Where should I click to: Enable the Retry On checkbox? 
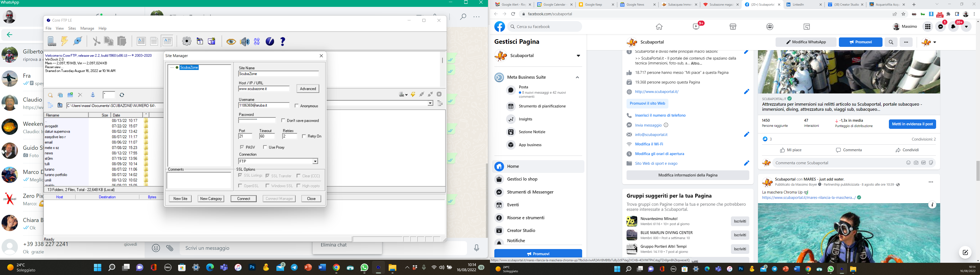pos(304,136)
